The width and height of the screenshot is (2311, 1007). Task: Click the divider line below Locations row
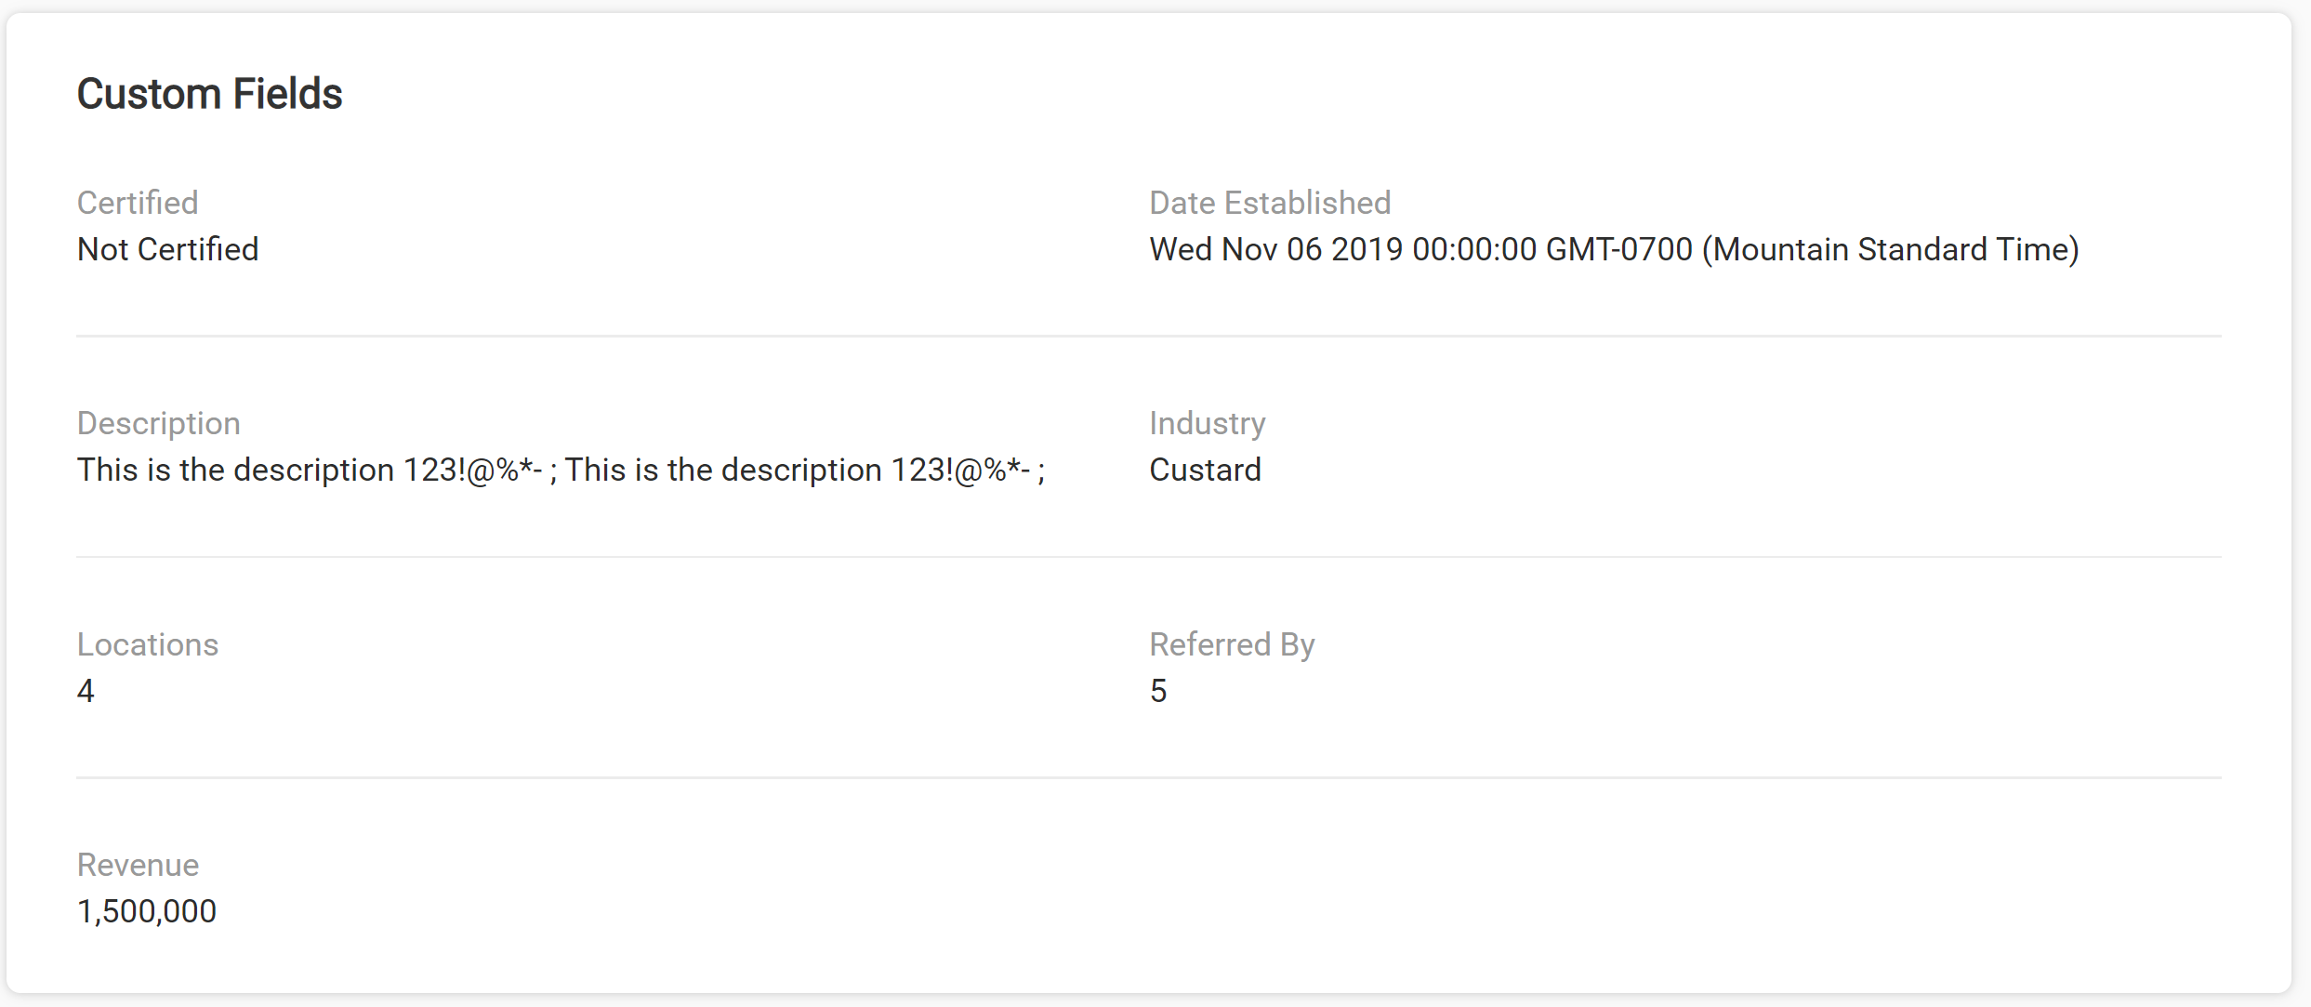(x=1149, y=777)
